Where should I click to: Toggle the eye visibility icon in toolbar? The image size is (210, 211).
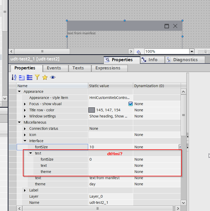(x=53, y=77)
